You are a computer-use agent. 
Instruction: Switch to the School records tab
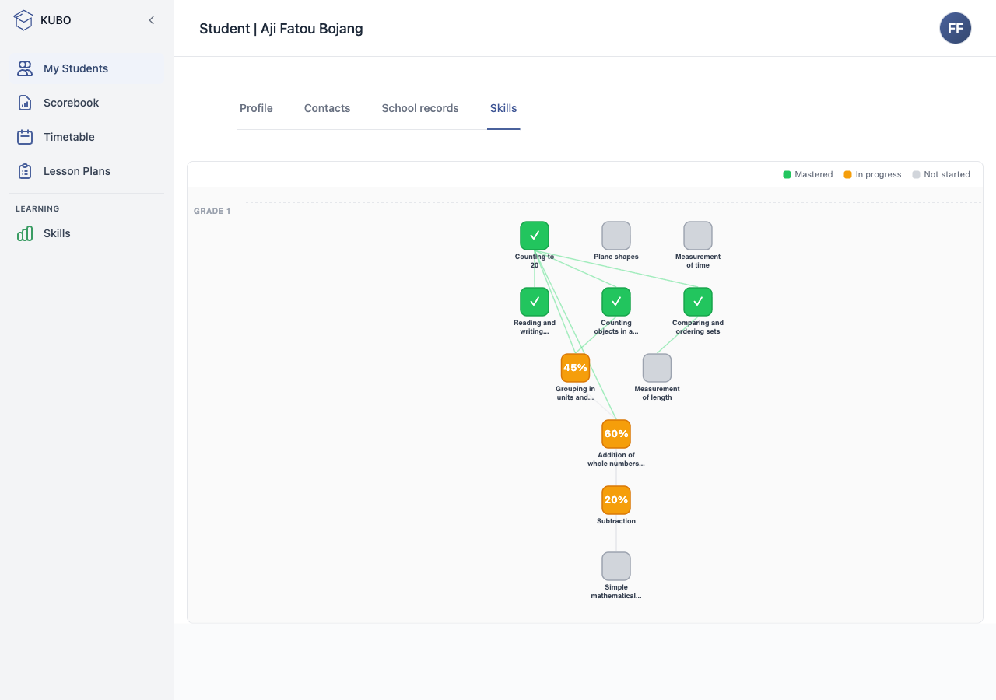[420, 108]
